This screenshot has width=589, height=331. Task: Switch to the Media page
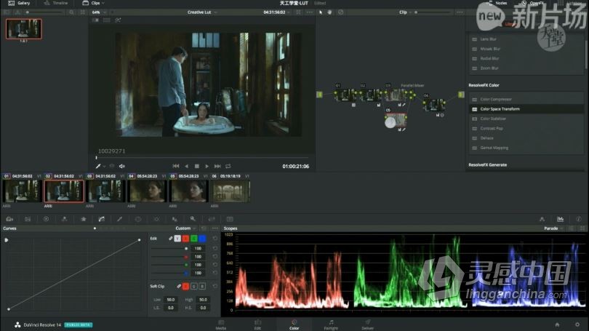click(x=221, y=325)
